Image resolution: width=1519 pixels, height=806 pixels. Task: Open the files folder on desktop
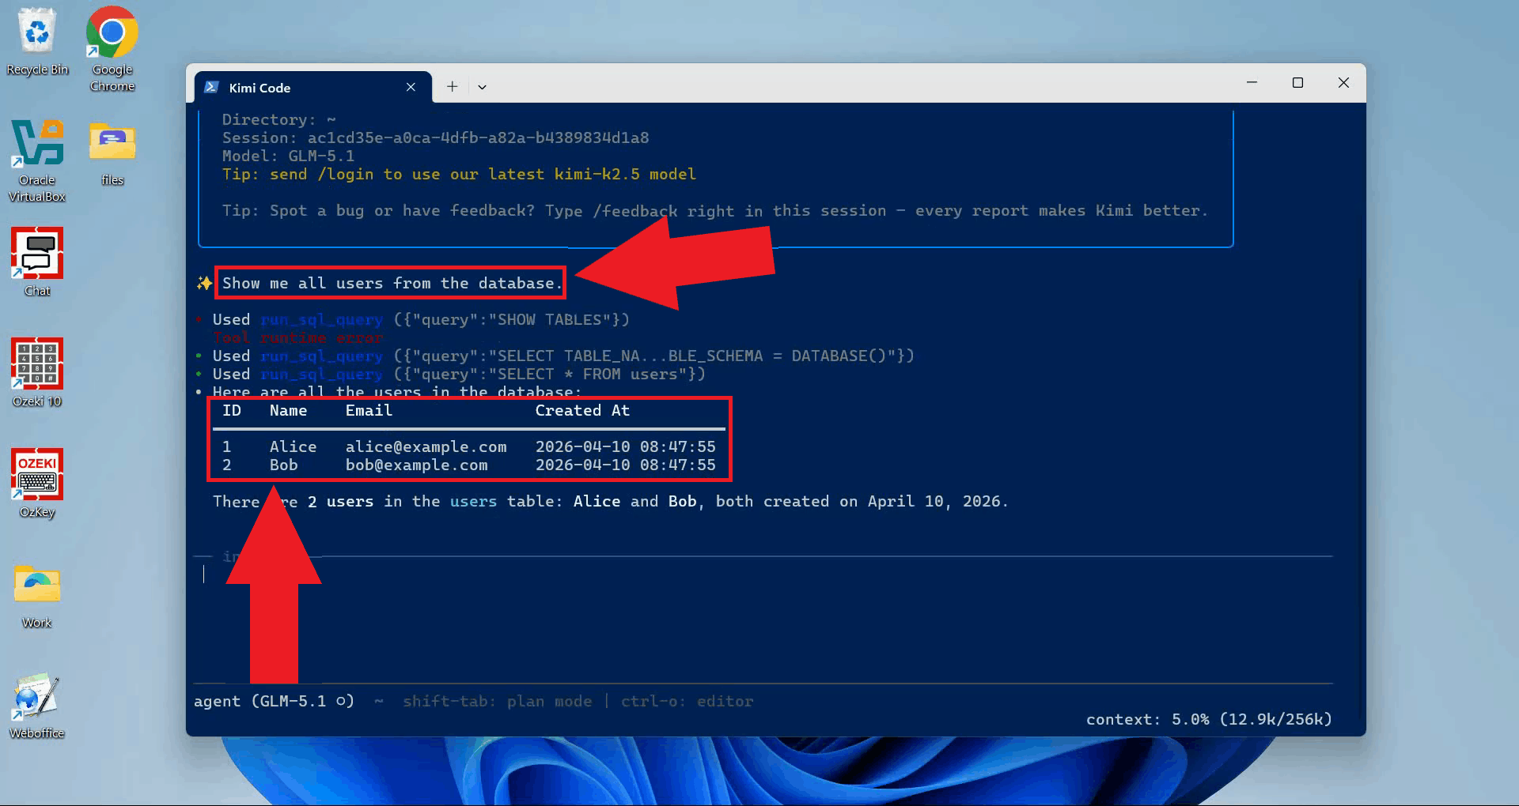click(112, 153)
